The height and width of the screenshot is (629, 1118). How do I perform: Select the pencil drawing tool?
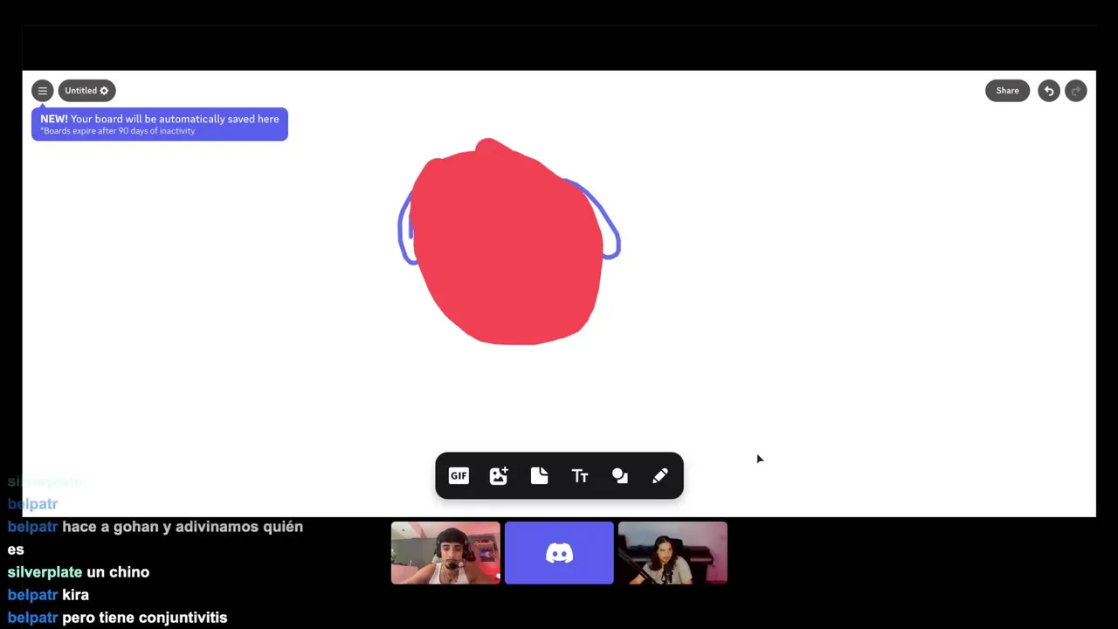pyautogui.click(x=660, y=476)
